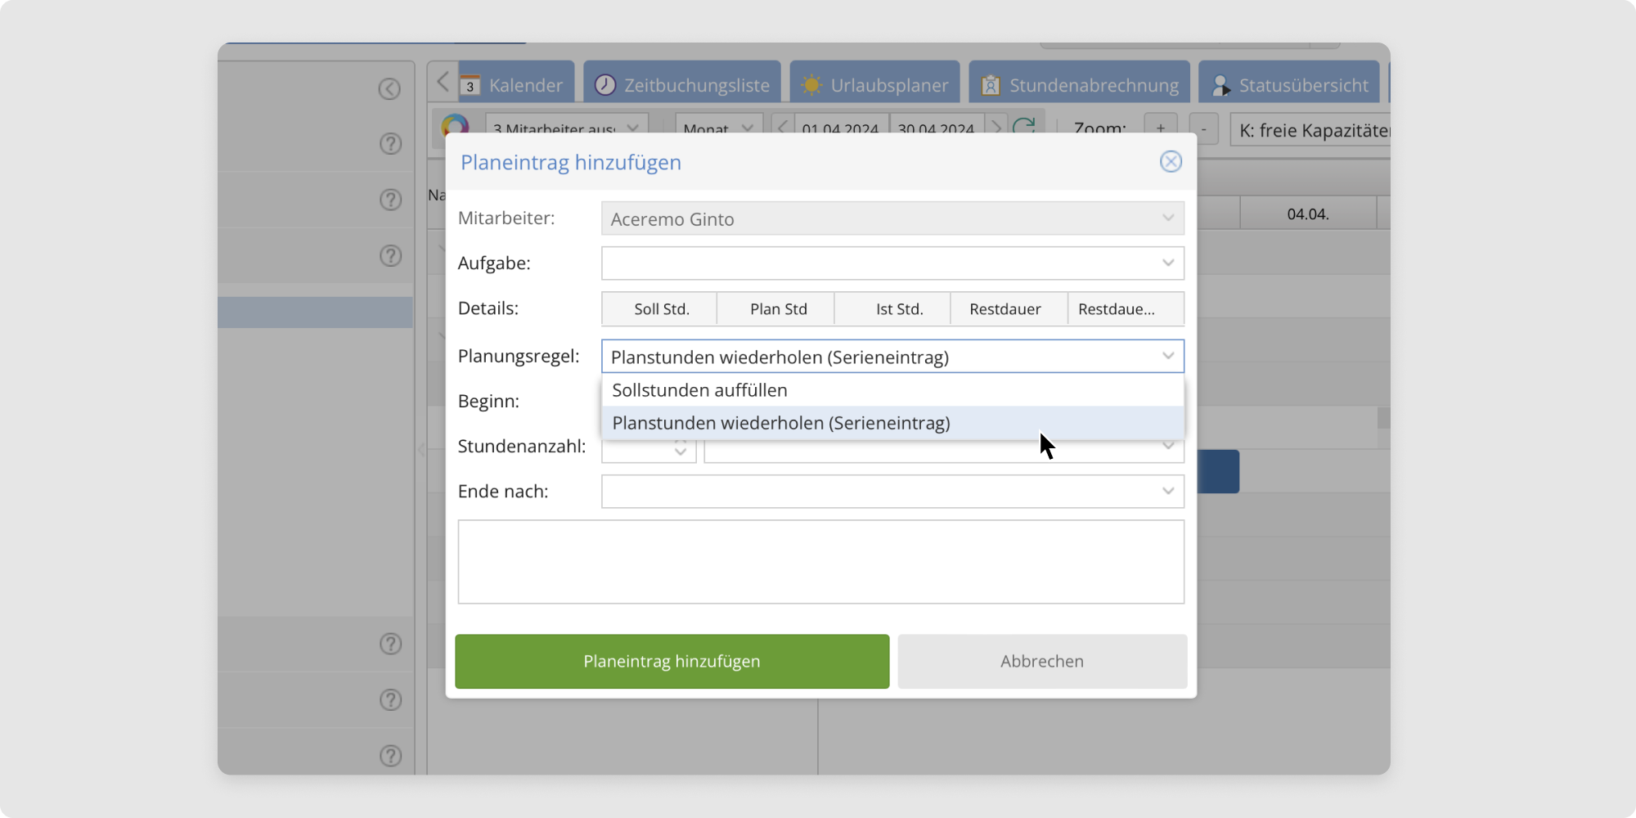
Task: Click the refresh icon next to date range
Action: pyautogui.click(x=1023, y=127)
